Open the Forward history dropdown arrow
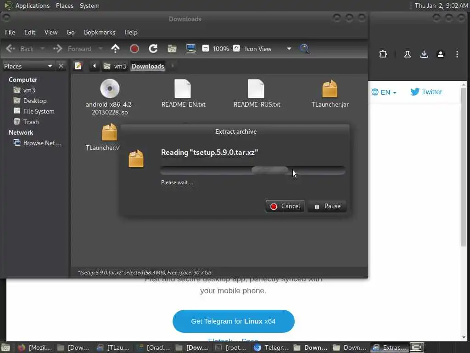Image resolution: width=470 pixels, height=353 pixels. click(x=101, y=49)
